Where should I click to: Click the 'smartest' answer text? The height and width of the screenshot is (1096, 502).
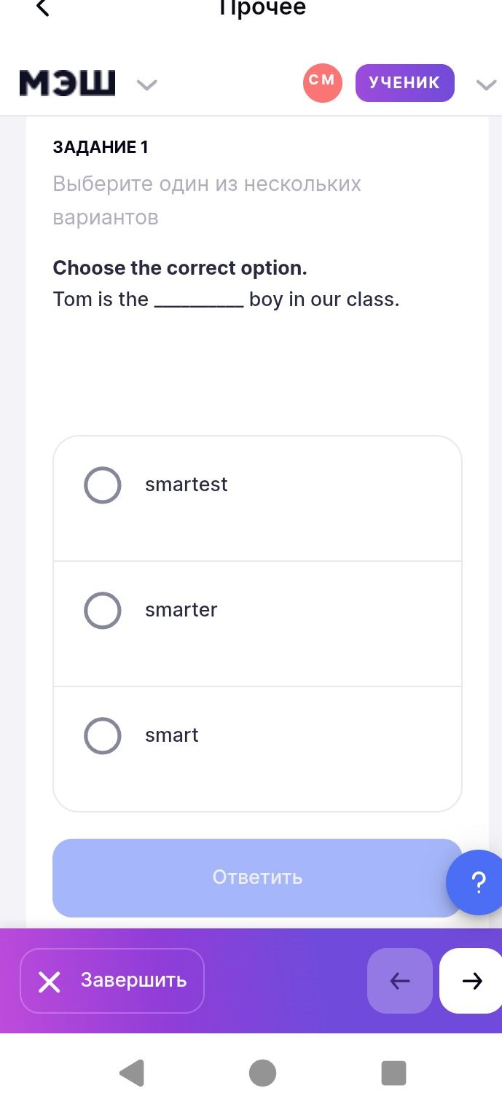187,485
